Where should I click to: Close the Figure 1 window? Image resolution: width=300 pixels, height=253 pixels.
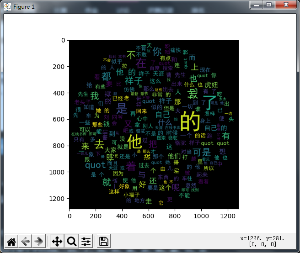pos(286,5)
